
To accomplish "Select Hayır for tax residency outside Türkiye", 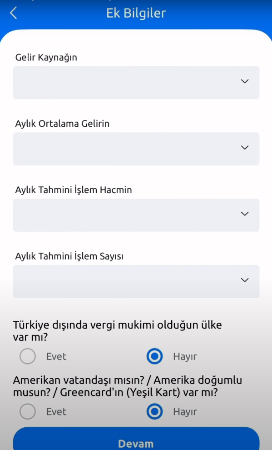I will (x=154, y=356).
